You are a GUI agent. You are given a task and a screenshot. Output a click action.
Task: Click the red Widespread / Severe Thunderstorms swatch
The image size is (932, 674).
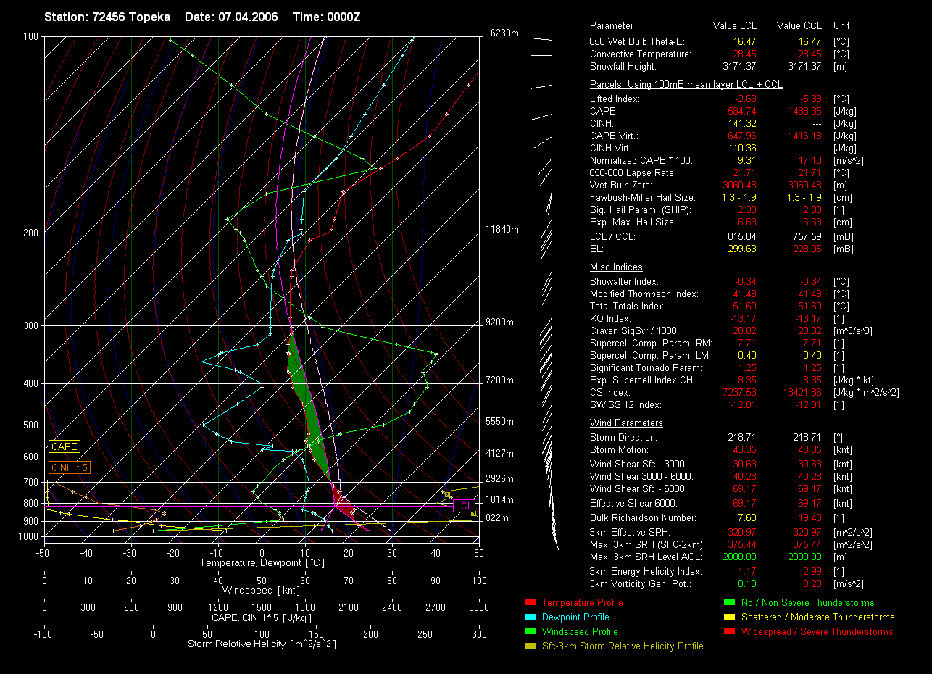click(728, 632)
